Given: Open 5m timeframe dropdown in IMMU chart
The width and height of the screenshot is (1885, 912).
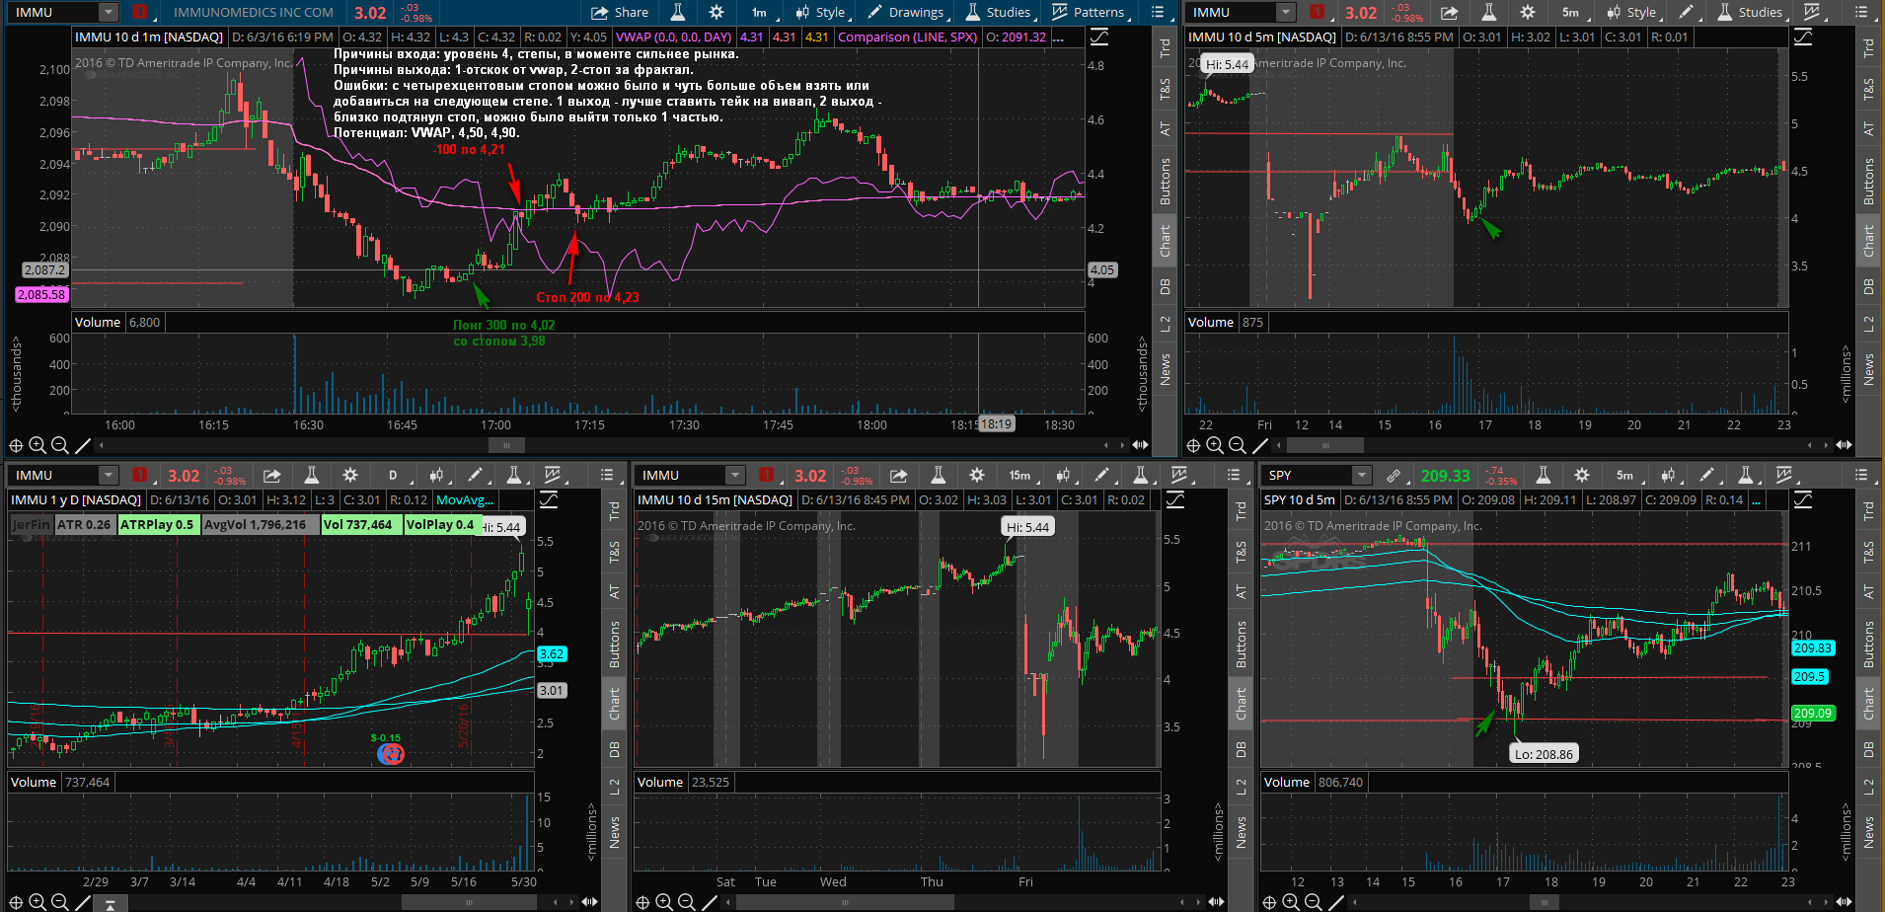Looking at the screenshot, I should coord(1573,12).
